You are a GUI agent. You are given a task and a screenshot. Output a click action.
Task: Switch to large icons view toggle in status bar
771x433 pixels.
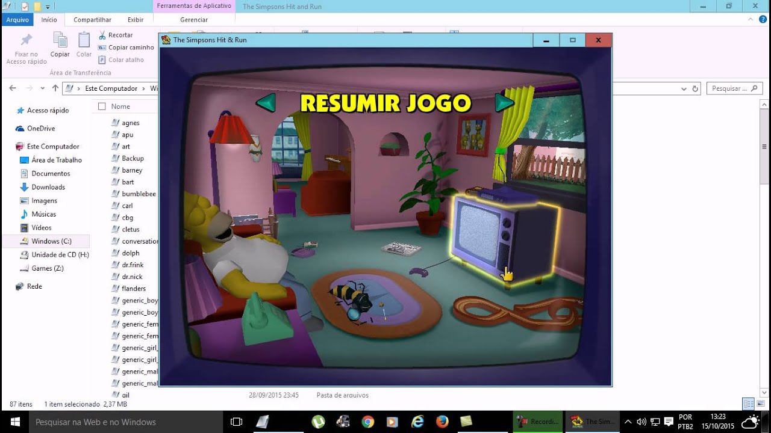point(760,404)
